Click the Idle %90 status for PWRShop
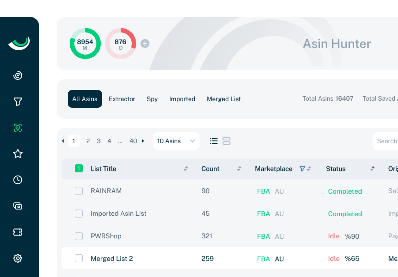The height and width of the screenshot is (277, 398). point(344,236)
